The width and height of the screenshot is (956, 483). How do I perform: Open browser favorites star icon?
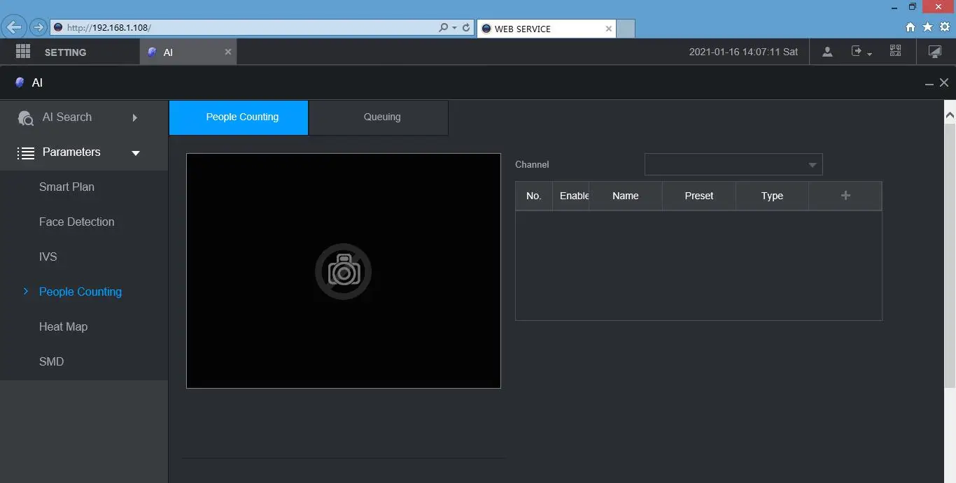(x=927, y=27)
